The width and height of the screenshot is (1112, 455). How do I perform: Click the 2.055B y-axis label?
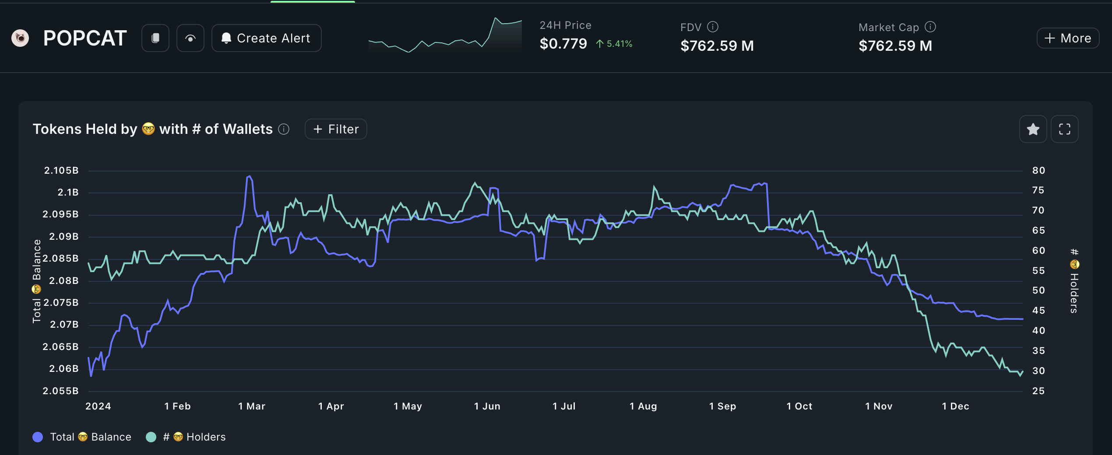[x=60, y=391]
